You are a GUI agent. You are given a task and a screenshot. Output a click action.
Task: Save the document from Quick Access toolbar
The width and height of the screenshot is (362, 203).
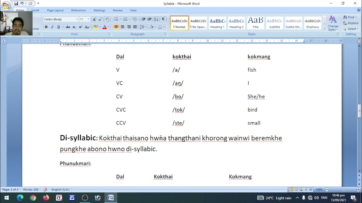(16, 3)
